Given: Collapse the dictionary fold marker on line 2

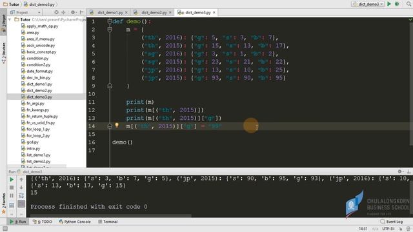Looking at the screenshot, I should (110, 30).
